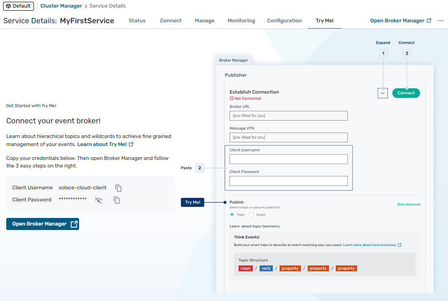Image resolution: width=448 pixels, height=301 pixels.
Task: Click the Client Username input field
Action: 289,159
